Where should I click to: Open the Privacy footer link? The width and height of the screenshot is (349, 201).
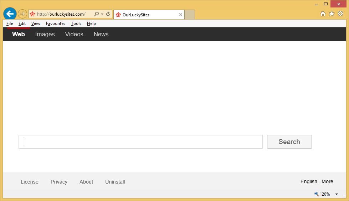pos(59,182)
